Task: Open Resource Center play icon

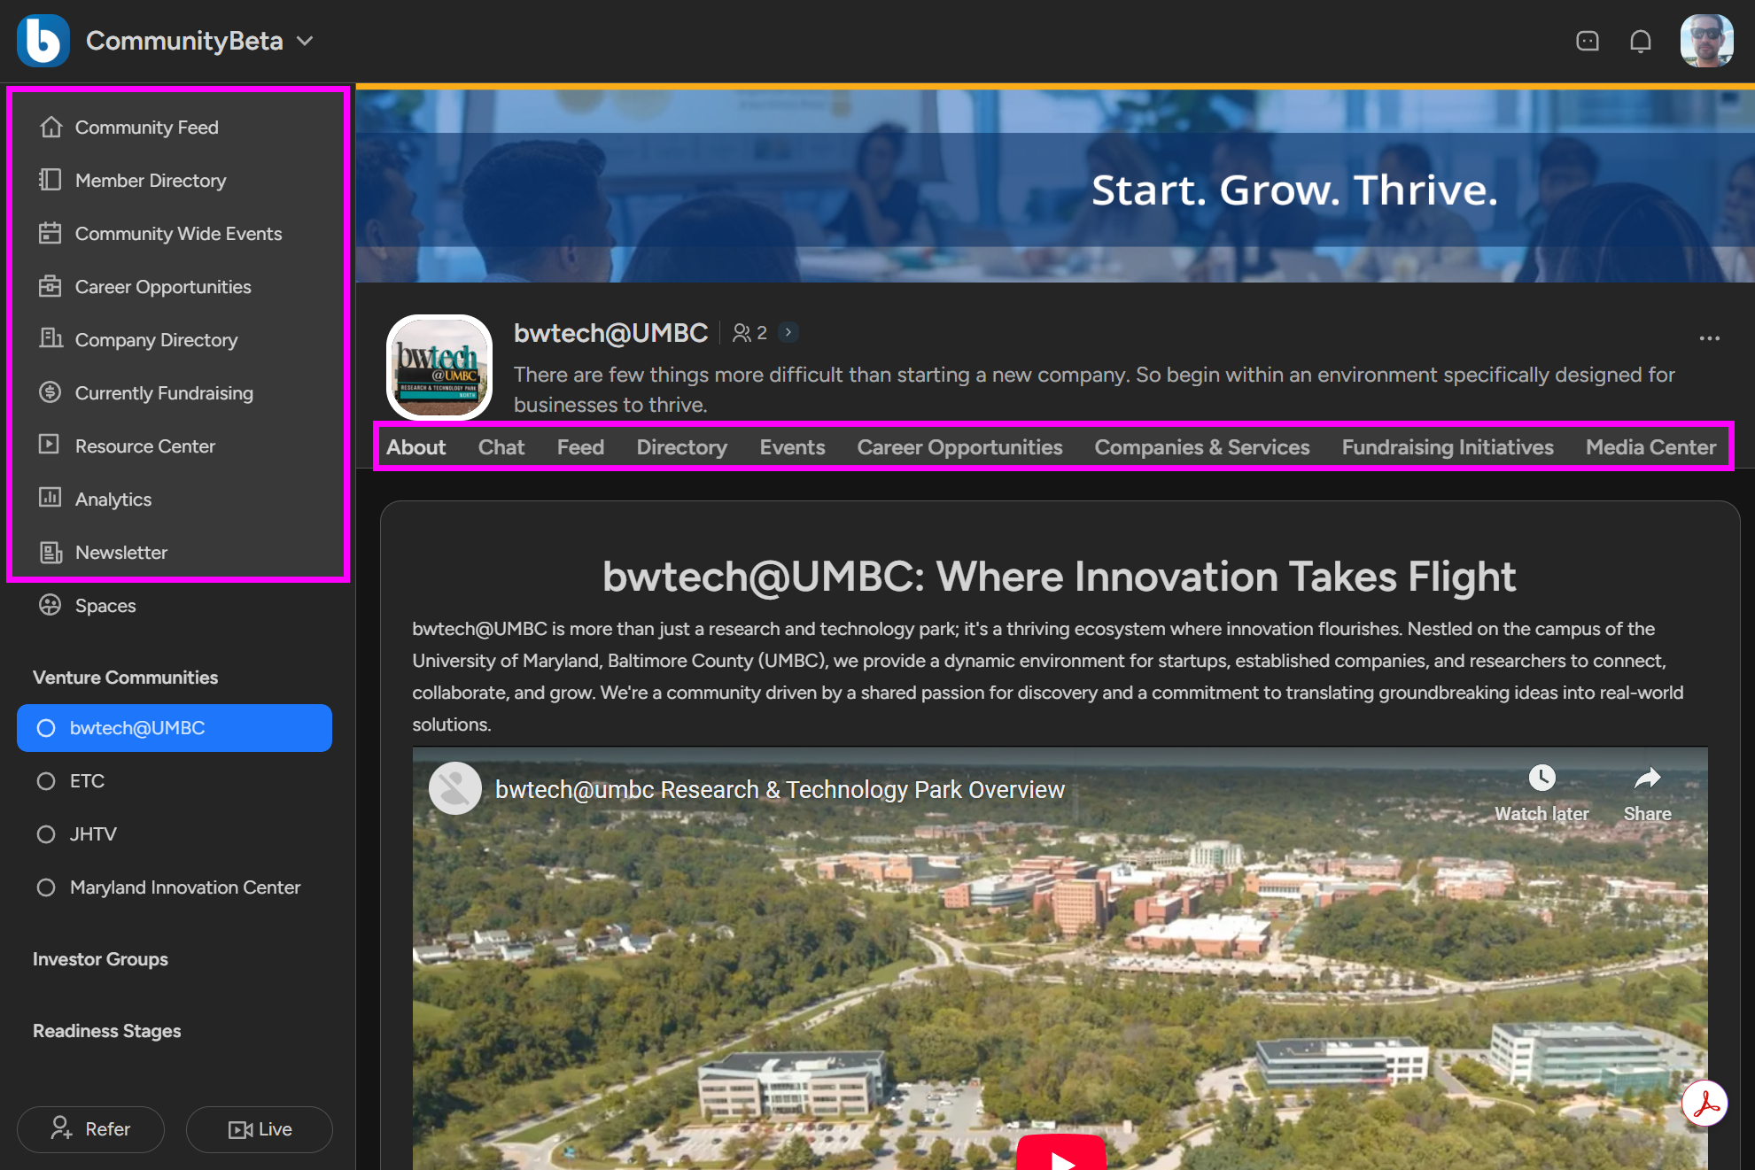Action: [x=50, y=445]
